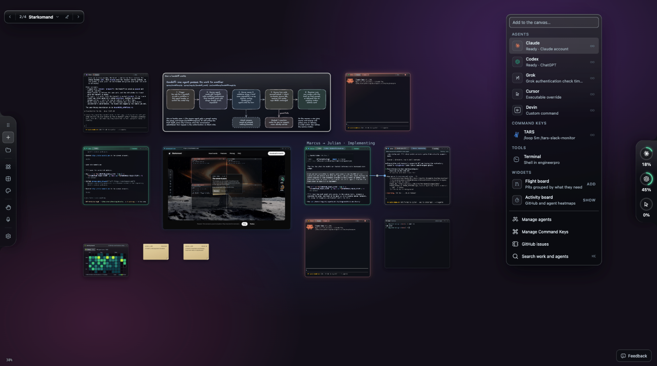Open Manage agents
The image size is (657, 366).
pyautogui.click(x=554, y=219)
